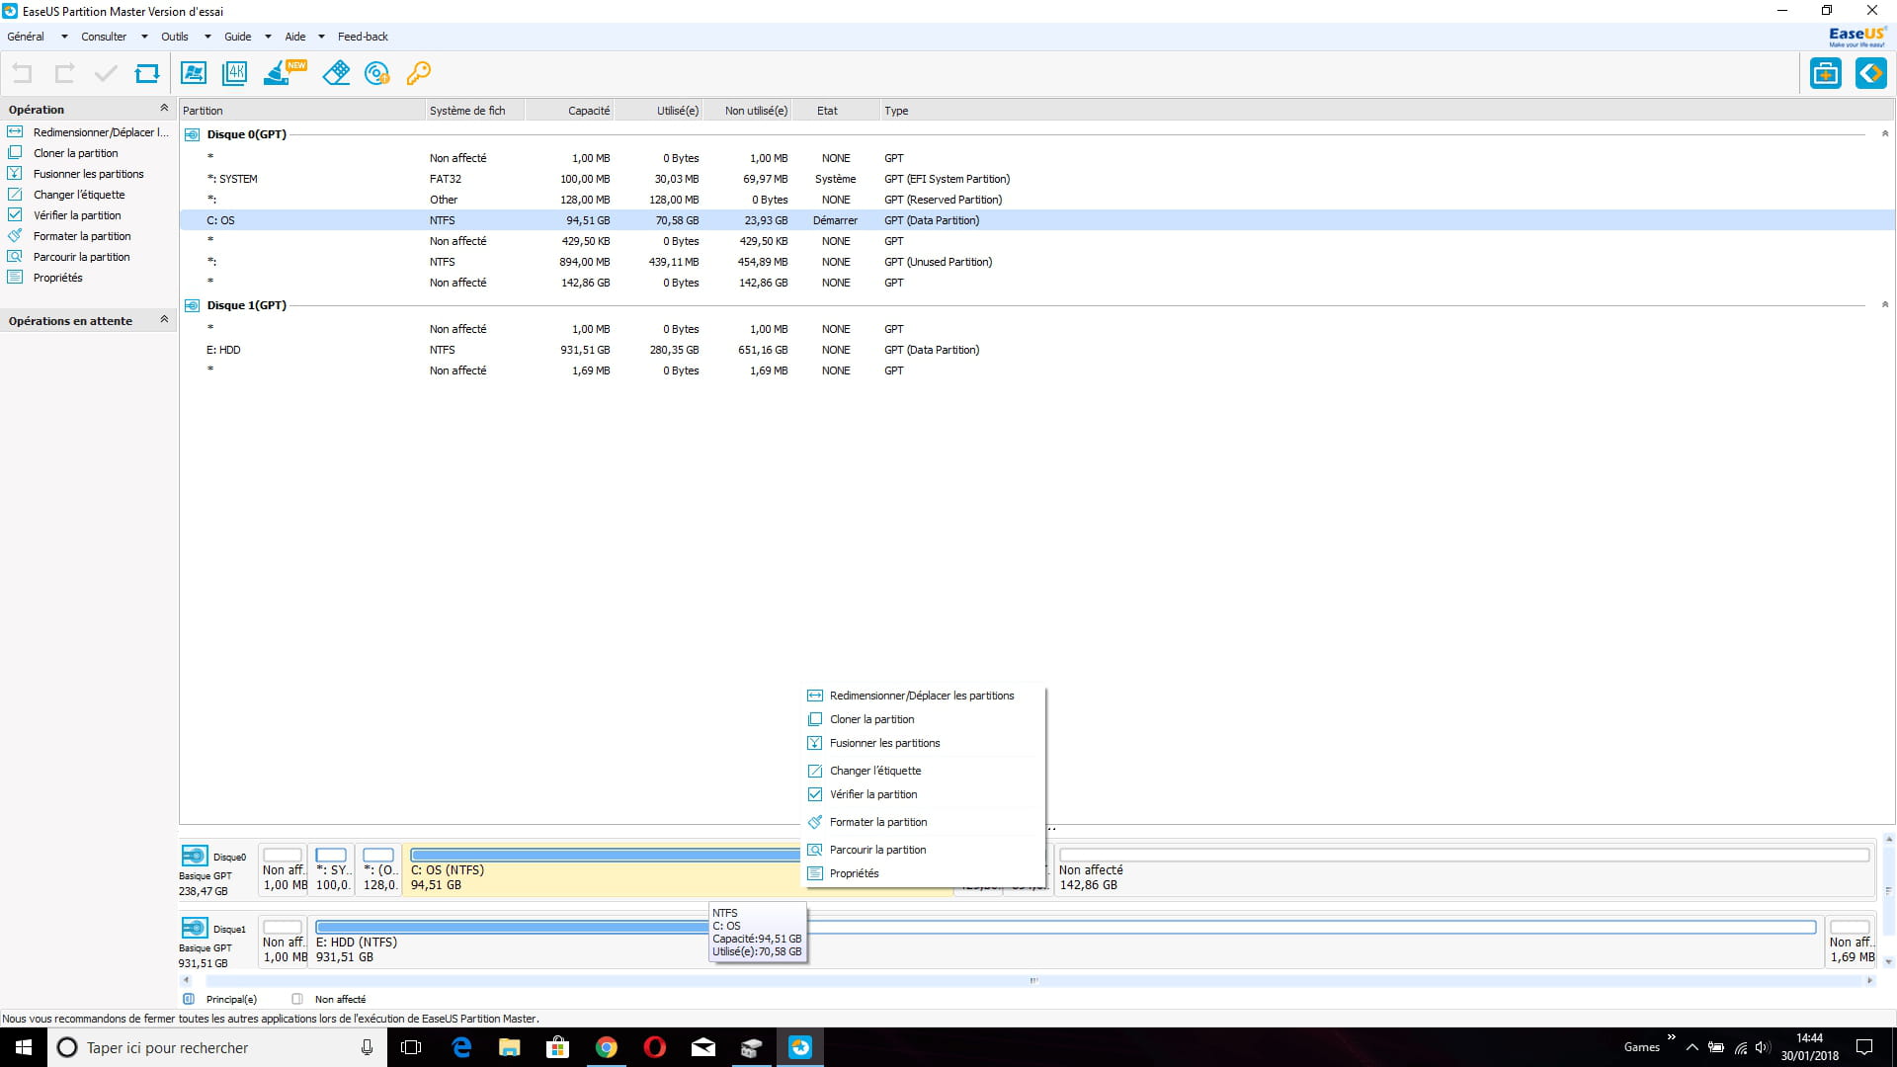Screen dimensions: 1897x1067
Task: Click Formater la partition in Opération panel
Action: [82, 236]
